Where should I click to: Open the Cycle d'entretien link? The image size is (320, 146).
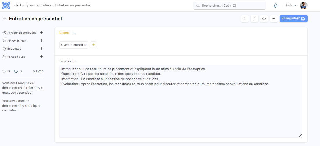tap(74, 45)
